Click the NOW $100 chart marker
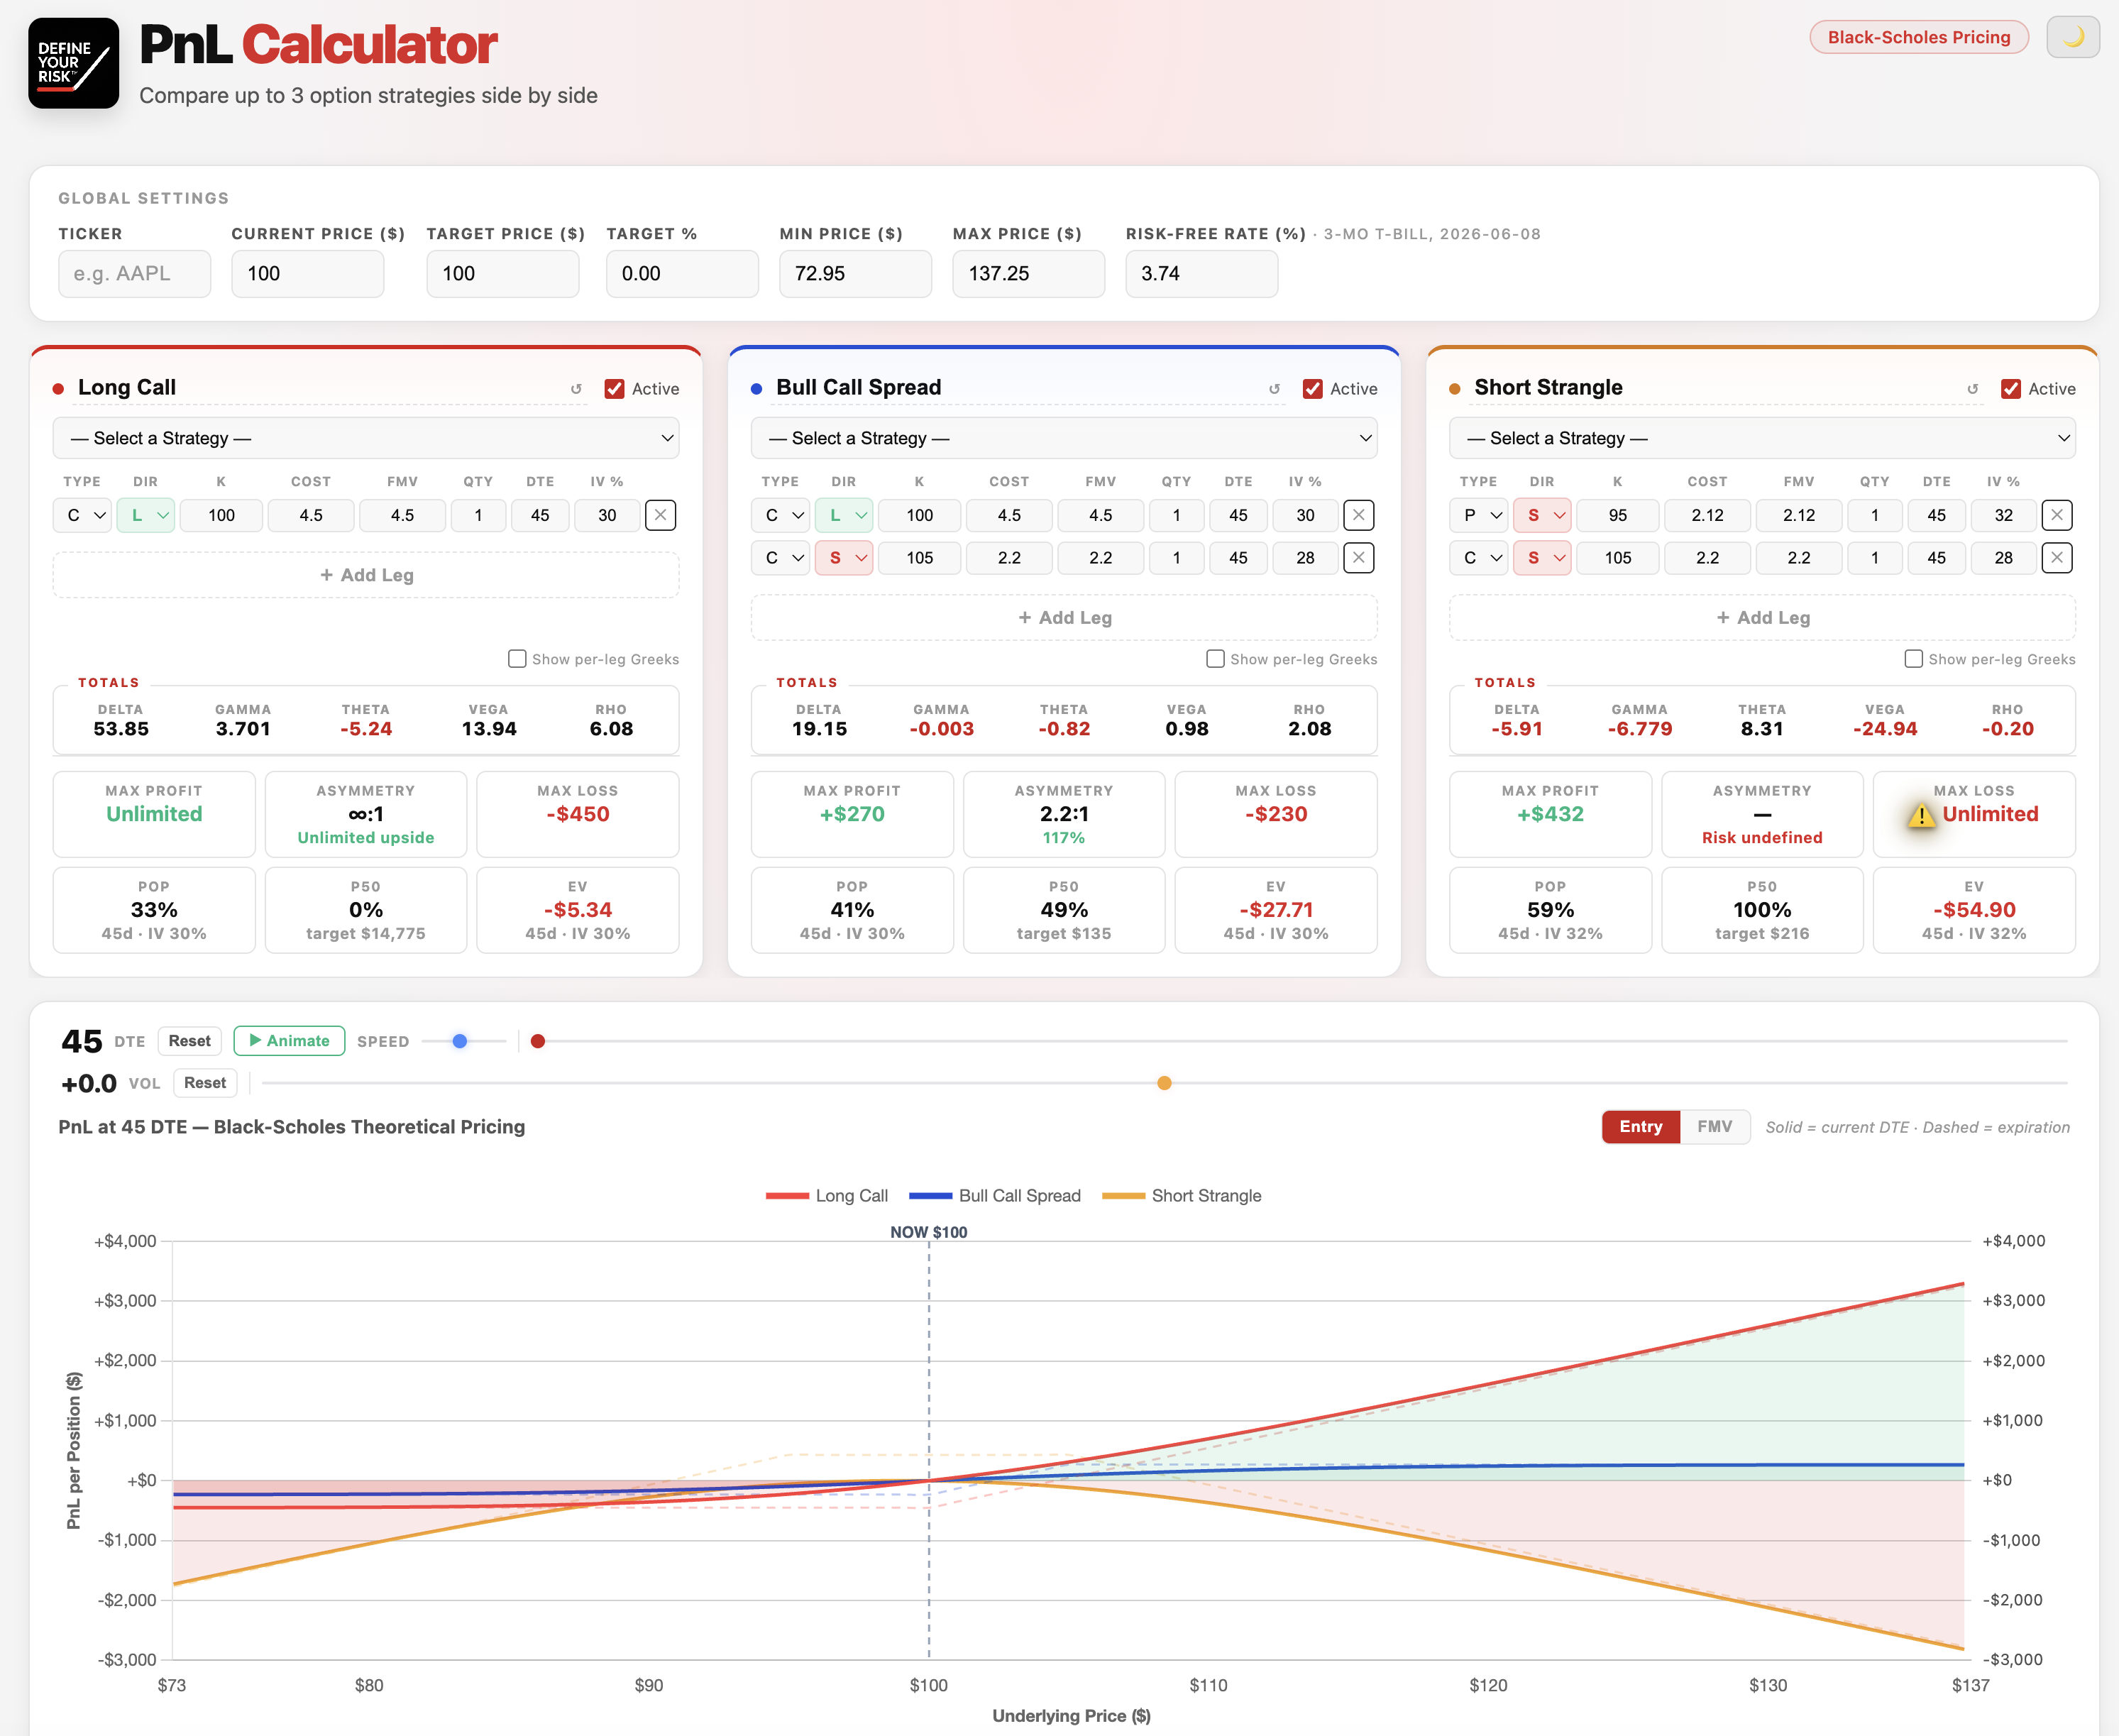 coord(929,1232)
